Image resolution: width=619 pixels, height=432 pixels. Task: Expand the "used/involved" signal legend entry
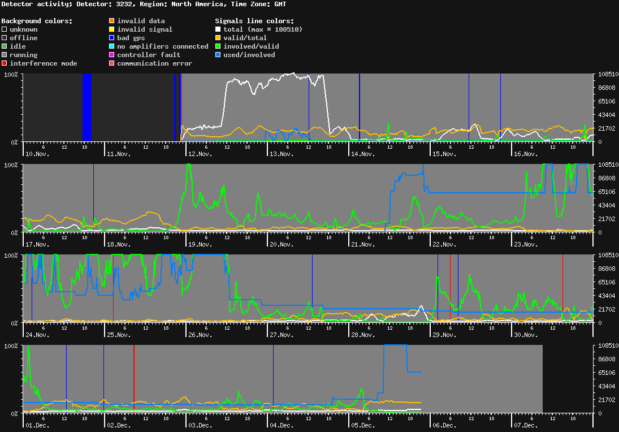click(217, 55)
